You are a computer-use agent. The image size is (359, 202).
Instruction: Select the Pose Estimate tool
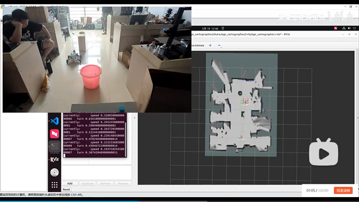(198, 46)
